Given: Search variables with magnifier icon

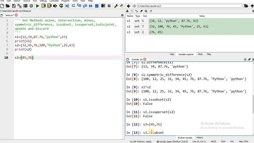Looking at the screenshot, I should coord(146,11).
